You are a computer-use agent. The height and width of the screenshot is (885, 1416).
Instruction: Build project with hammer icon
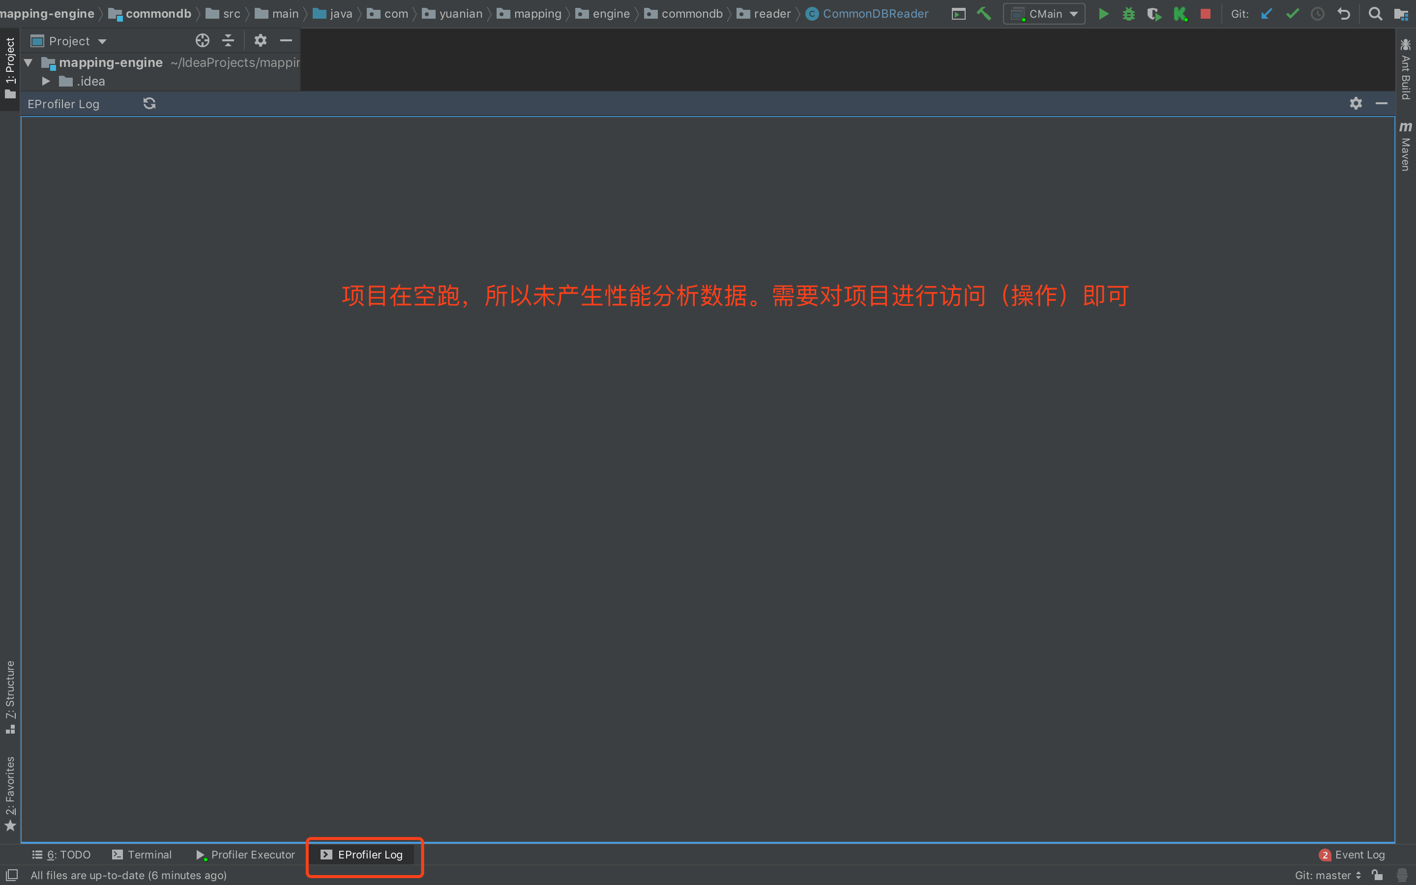coord(984,14)
